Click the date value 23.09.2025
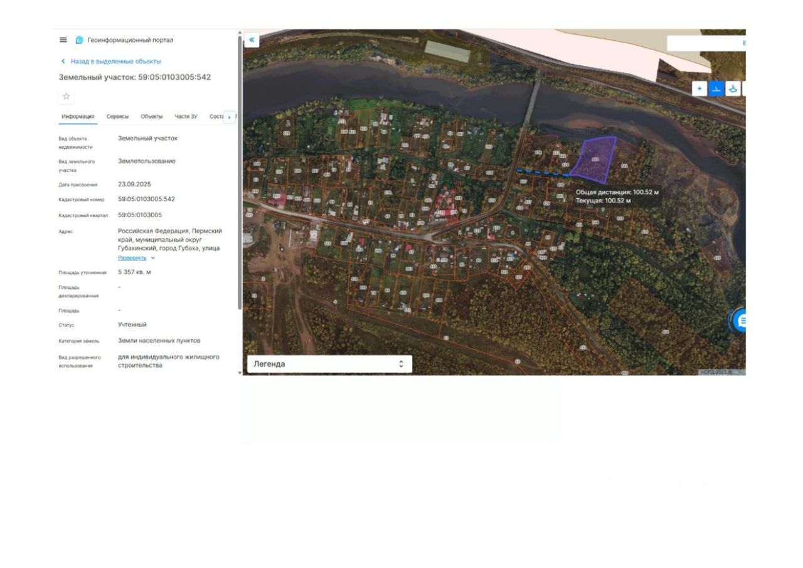 click(x=134, y=184)
